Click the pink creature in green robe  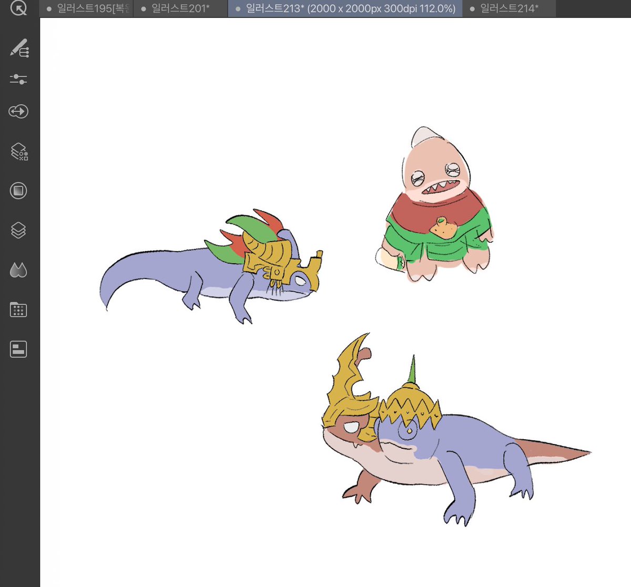point(436,205)
